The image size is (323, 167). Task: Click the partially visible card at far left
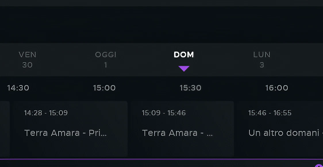(4, 129)
